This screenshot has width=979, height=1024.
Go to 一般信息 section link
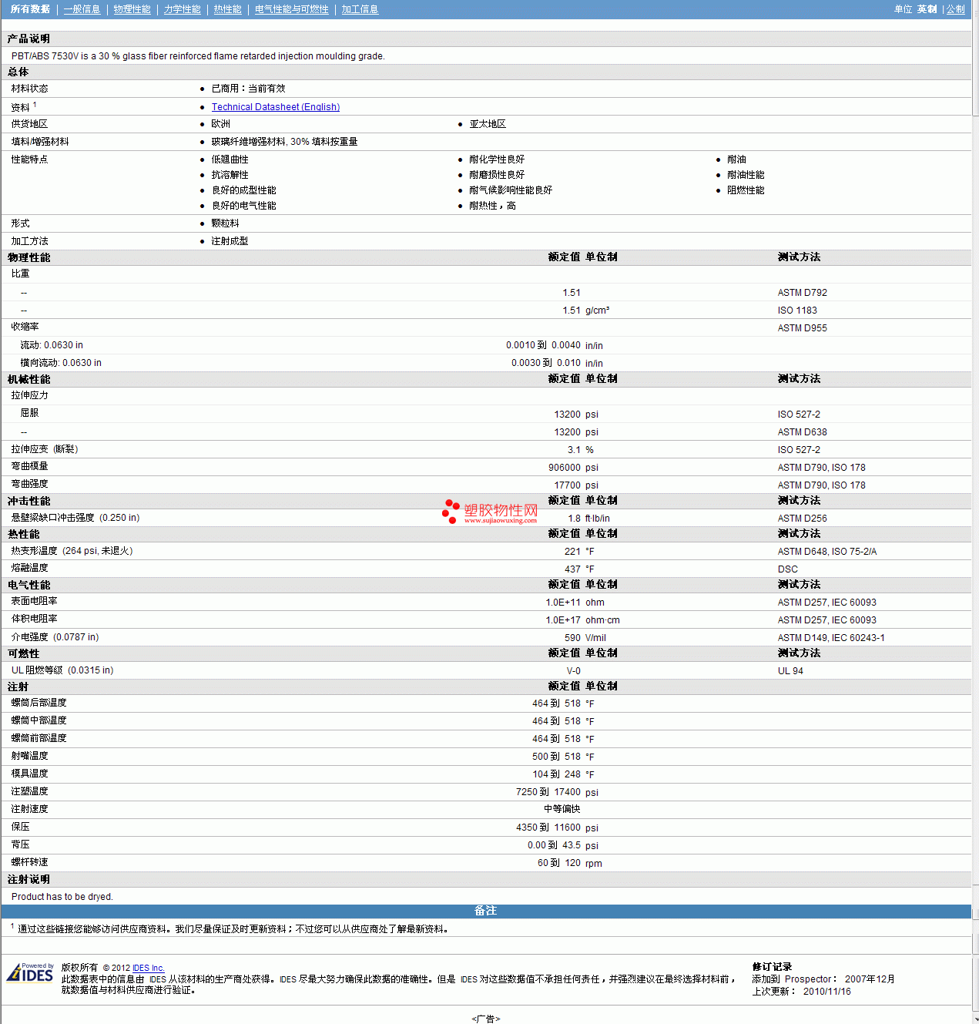coord(82,9)
